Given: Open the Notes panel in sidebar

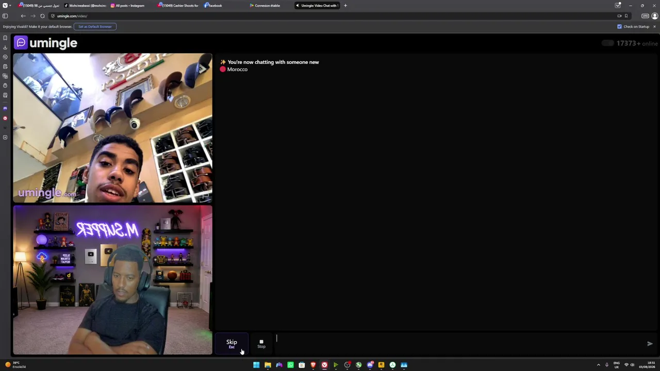Looking at the screenshot, I should pos(5,66).
